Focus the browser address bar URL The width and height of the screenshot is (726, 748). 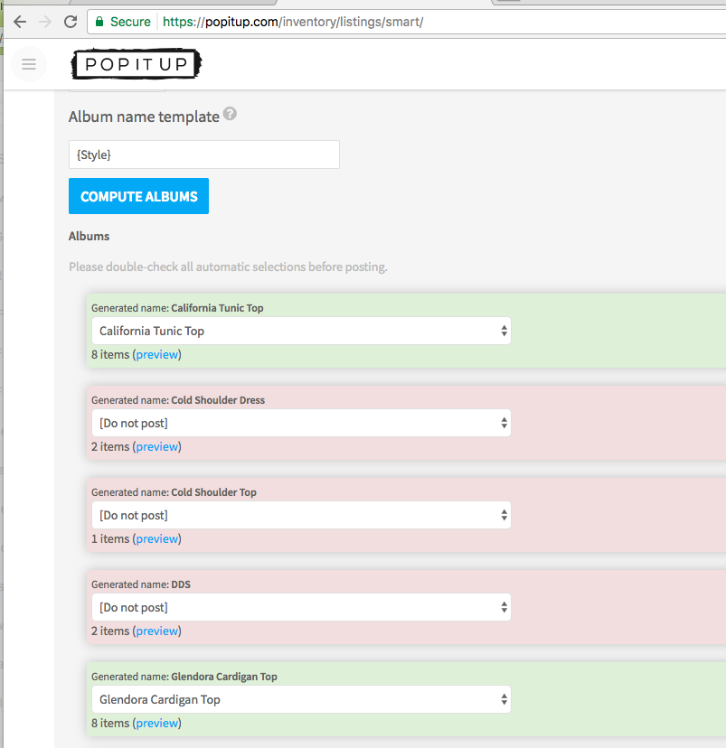click(x=293, y=22)
